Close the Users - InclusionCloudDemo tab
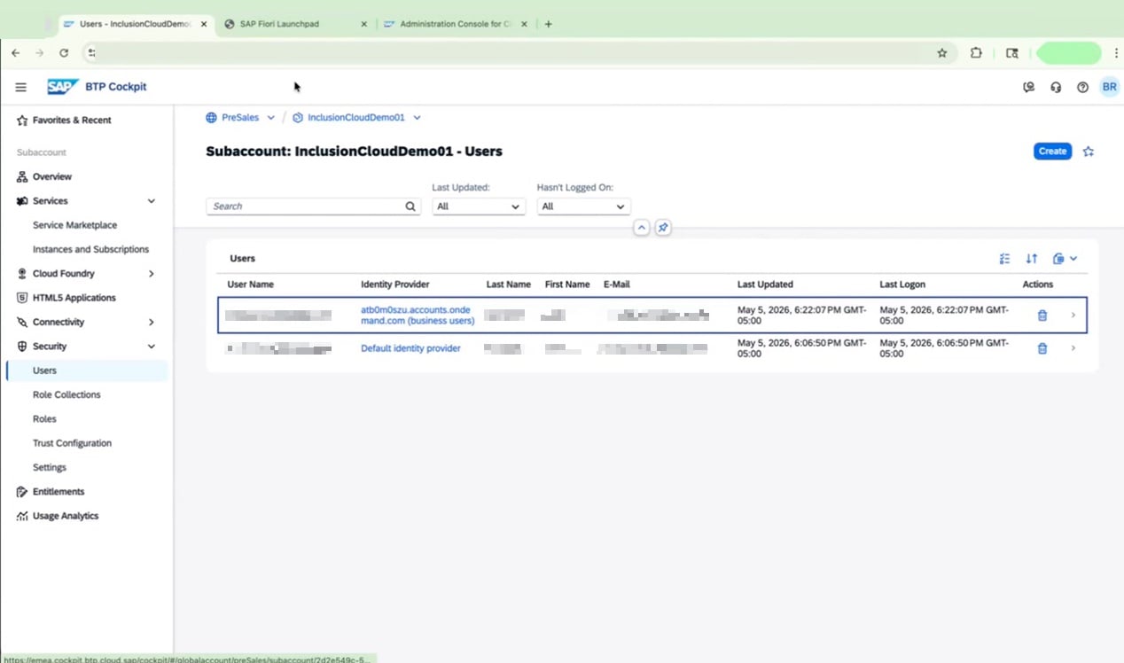Screen dimensions: 1124x663 click(204, 24)
